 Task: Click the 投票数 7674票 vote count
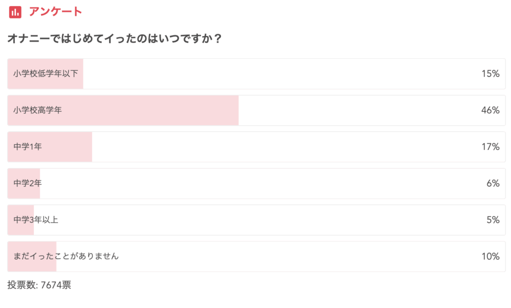pos(39,286)
